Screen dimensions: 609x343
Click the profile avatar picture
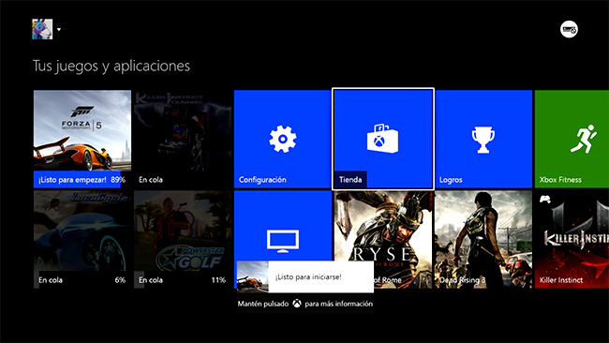42,29
